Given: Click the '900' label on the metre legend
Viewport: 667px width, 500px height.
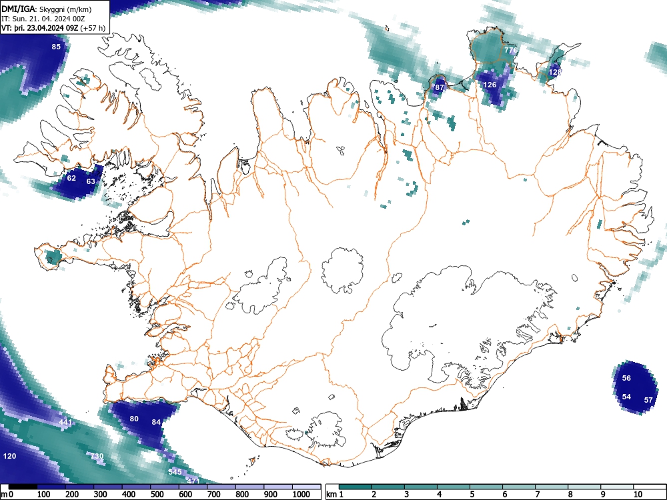Looking at the screenshot, I should pyautogui.click(x=271, y=495).
